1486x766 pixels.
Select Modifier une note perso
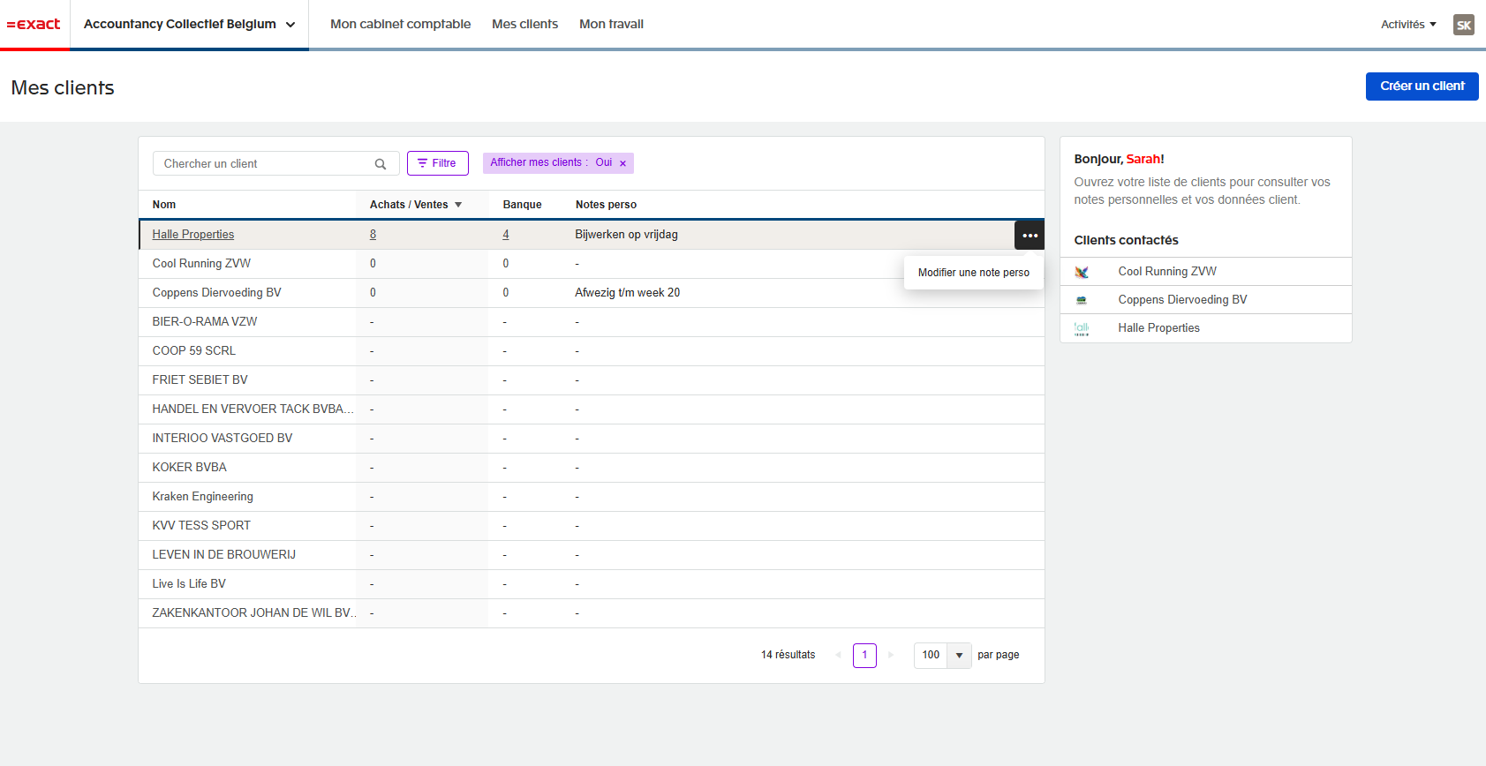pos(973,273)
